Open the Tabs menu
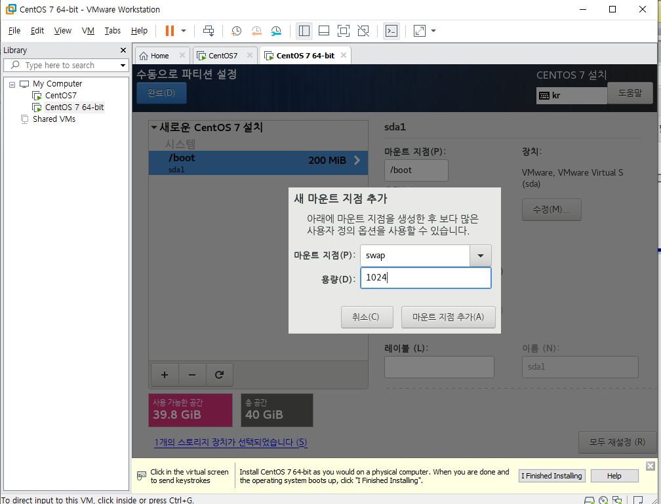 pos(113,31)
